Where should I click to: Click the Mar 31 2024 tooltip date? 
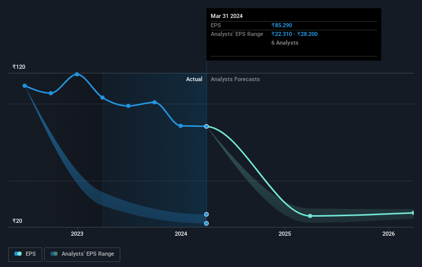tap(227, 16)
